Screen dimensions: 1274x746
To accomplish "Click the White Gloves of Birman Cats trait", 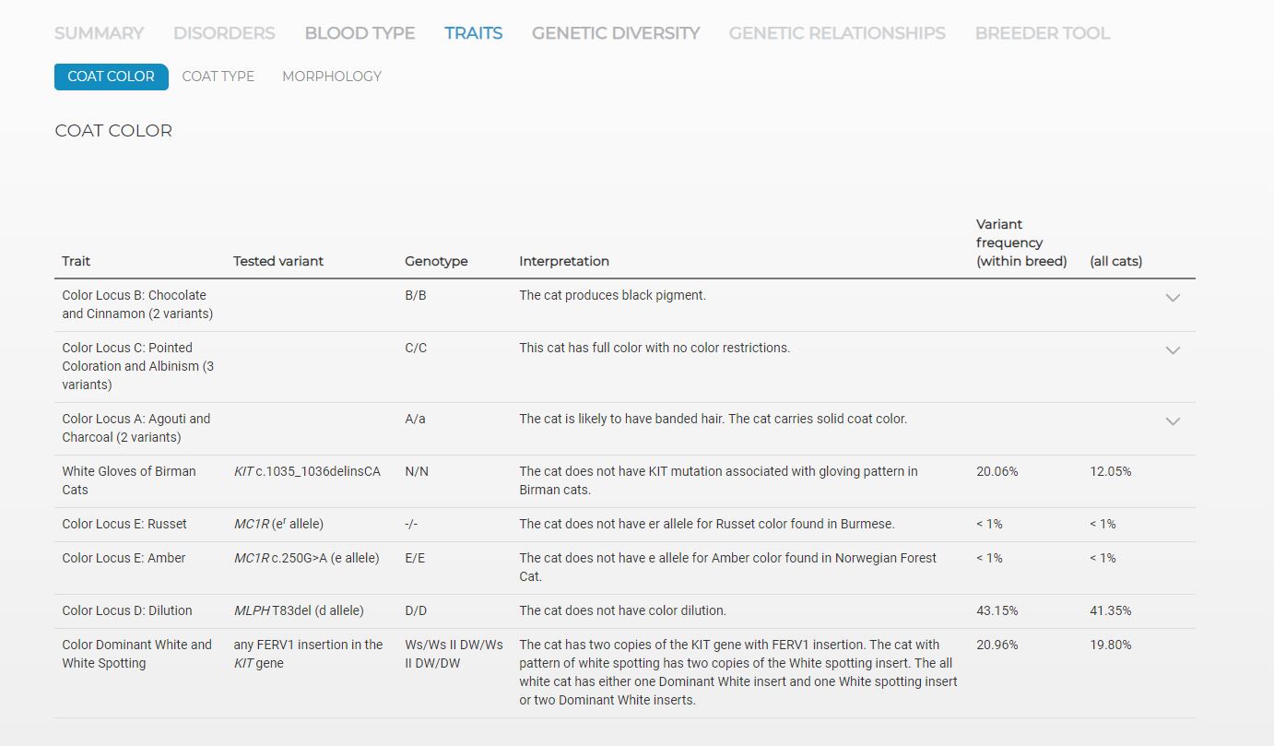I will point(129,480).
